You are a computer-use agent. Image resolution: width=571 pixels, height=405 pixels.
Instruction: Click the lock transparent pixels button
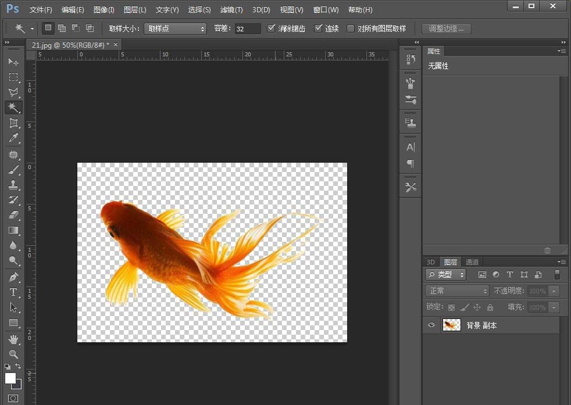pyautogui.click(x=451, y=307)
